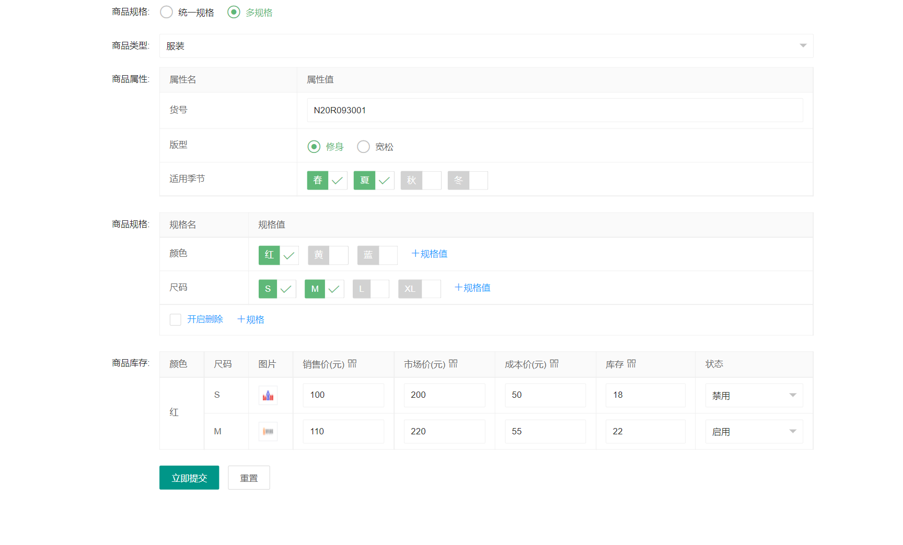Click 市场价 field with value 200
The height and width of the screenshot is (545, 903).
tap(444, 395)
